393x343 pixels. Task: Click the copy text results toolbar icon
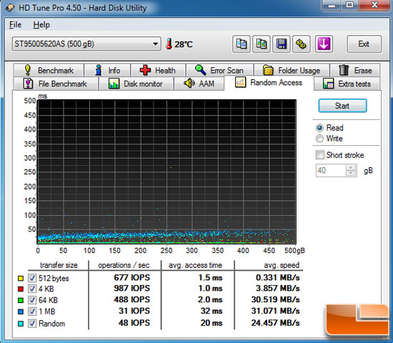tap(242, 44)
